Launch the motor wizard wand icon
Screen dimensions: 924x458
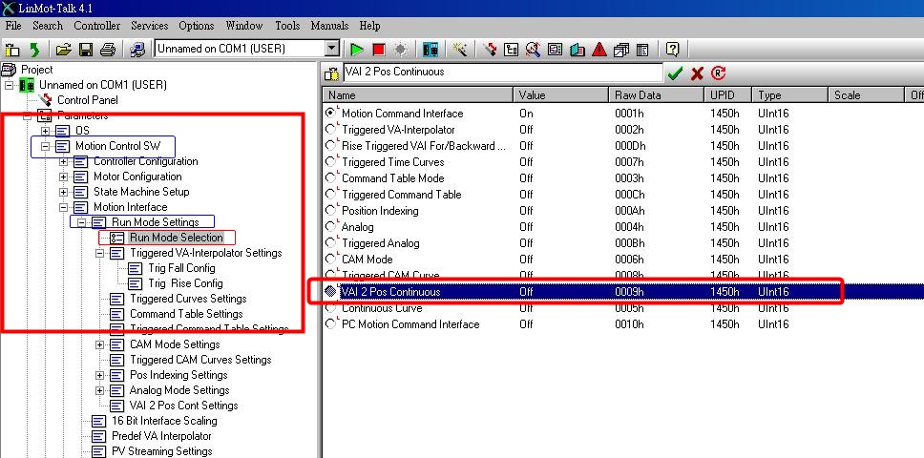point(460,50)
